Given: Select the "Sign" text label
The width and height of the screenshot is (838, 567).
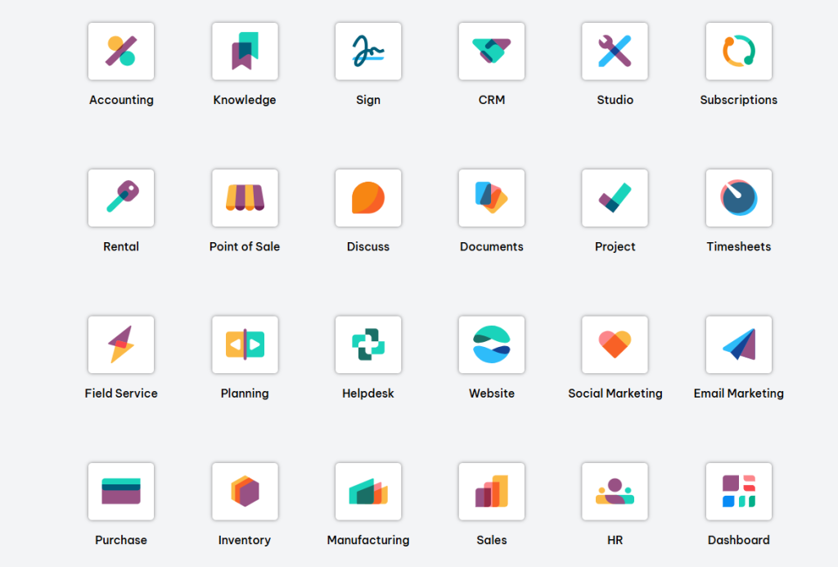Looking at the screenshot, I should (x=368, y=100).
